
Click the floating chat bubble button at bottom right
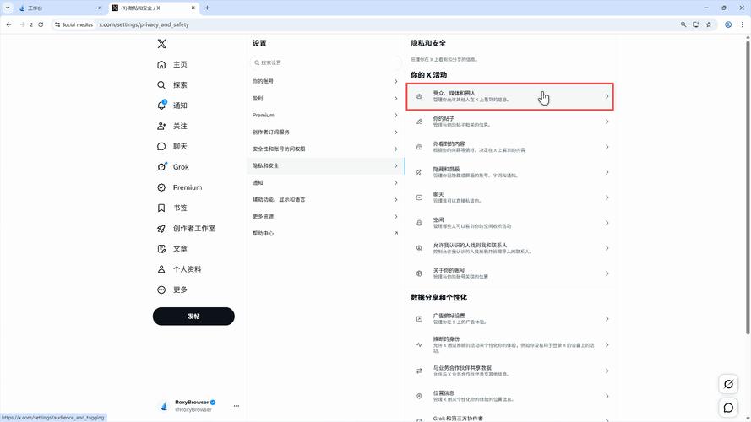click(728, 408)
